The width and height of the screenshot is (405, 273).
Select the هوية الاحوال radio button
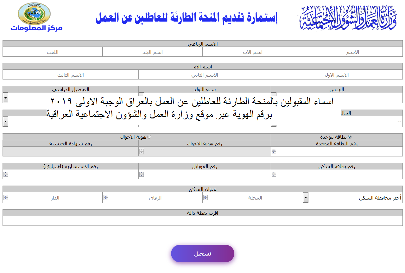coord(149,136)
